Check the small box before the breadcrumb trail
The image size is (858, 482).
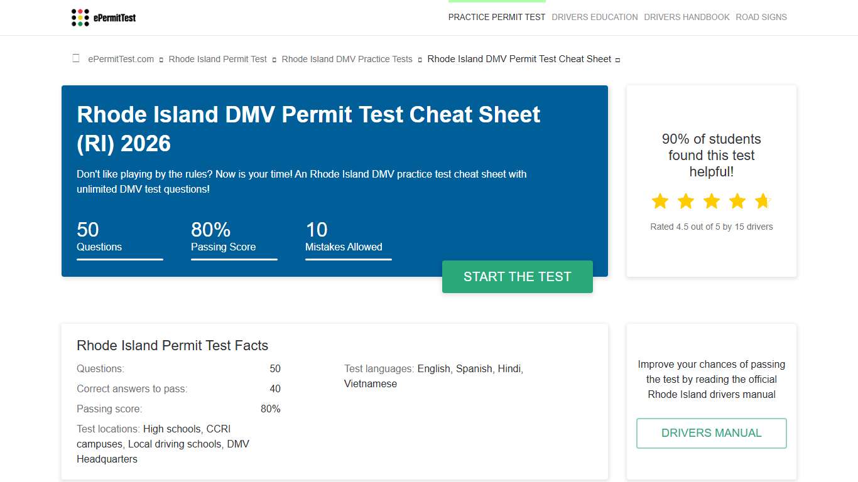(x=75, y=57)
